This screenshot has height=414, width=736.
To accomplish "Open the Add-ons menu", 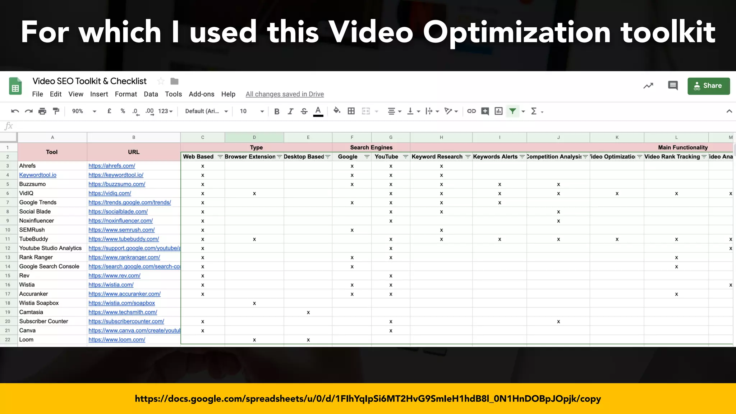I will click(x=202, y=94).
